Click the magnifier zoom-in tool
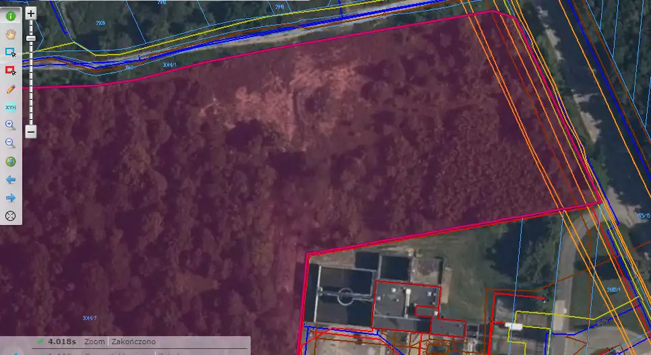Viewport: 651px width, 355px height. tap(11, 125)
